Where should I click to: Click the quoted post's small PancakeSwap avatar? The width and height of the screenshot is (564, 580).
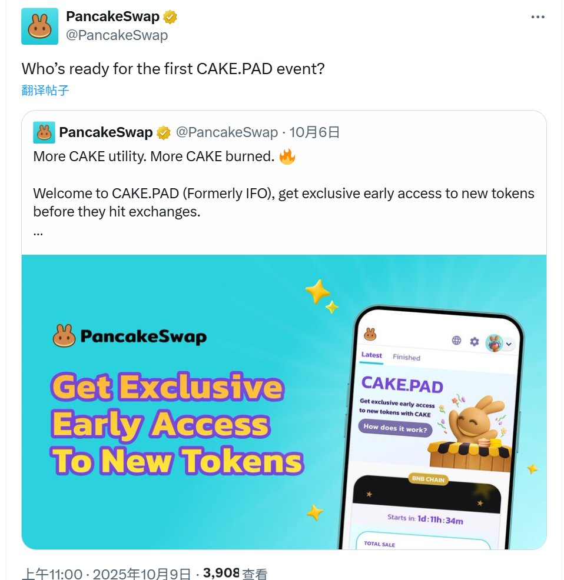[x=44, y=132]
